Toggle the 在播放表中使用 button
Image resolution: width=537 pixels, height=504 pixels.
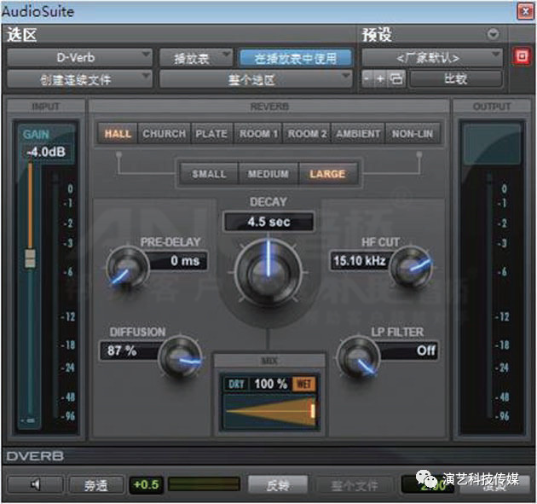295,58
